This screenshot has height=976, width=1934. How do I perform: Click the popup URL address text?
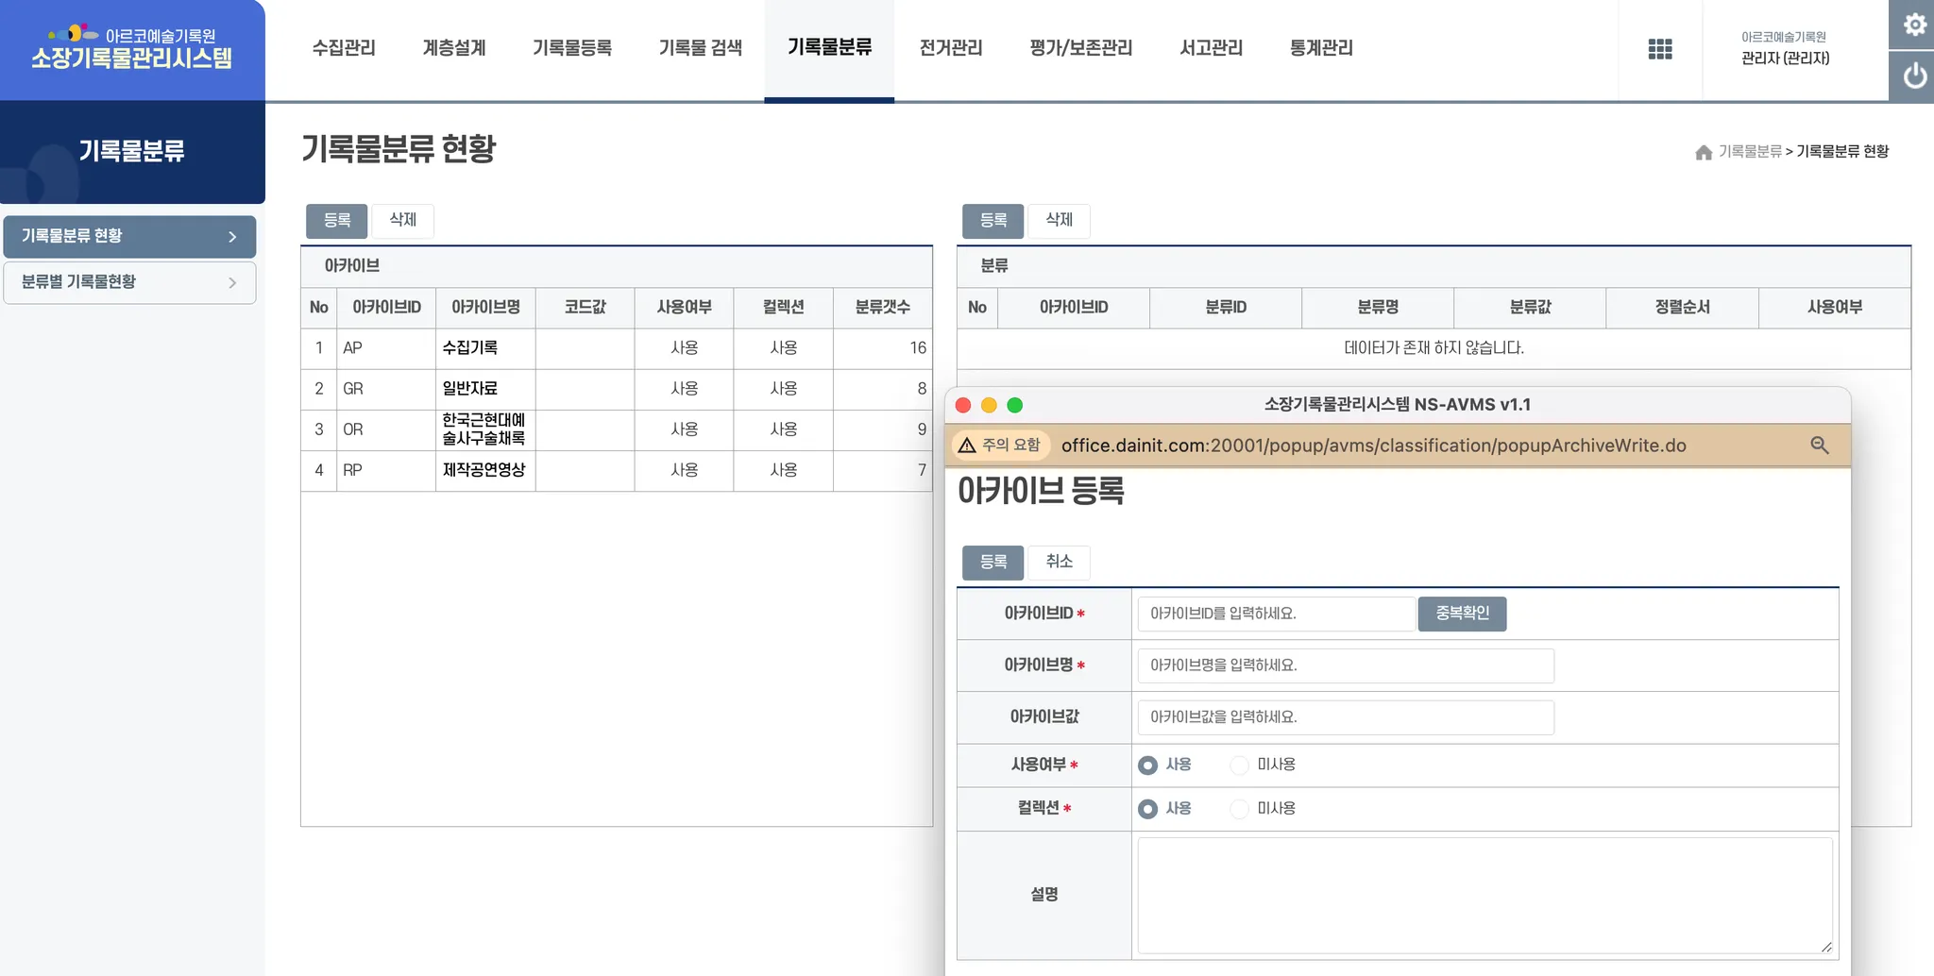pyautogui.click(x=1373, y=446)
